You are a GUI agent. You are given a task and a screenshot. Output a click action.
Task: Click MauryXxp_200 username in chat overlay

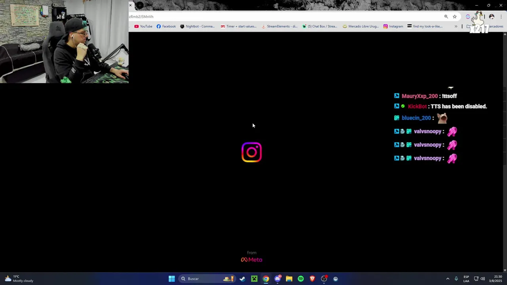(x=419, y=96)
